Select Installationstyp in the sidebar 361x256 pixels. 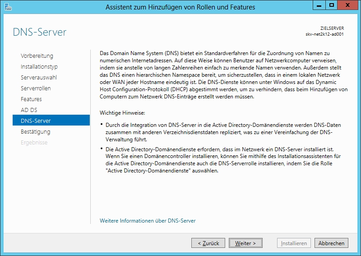(x=39, y=67)
